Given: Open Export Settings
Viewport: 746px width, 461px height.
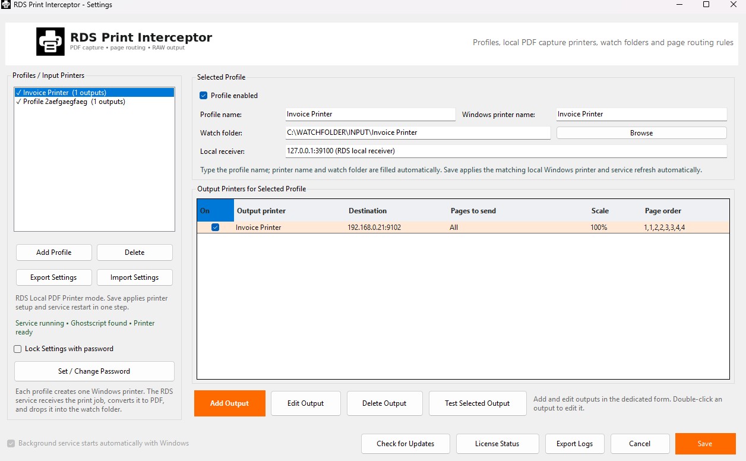Looking at the screenshot, I should coord(54,277).
